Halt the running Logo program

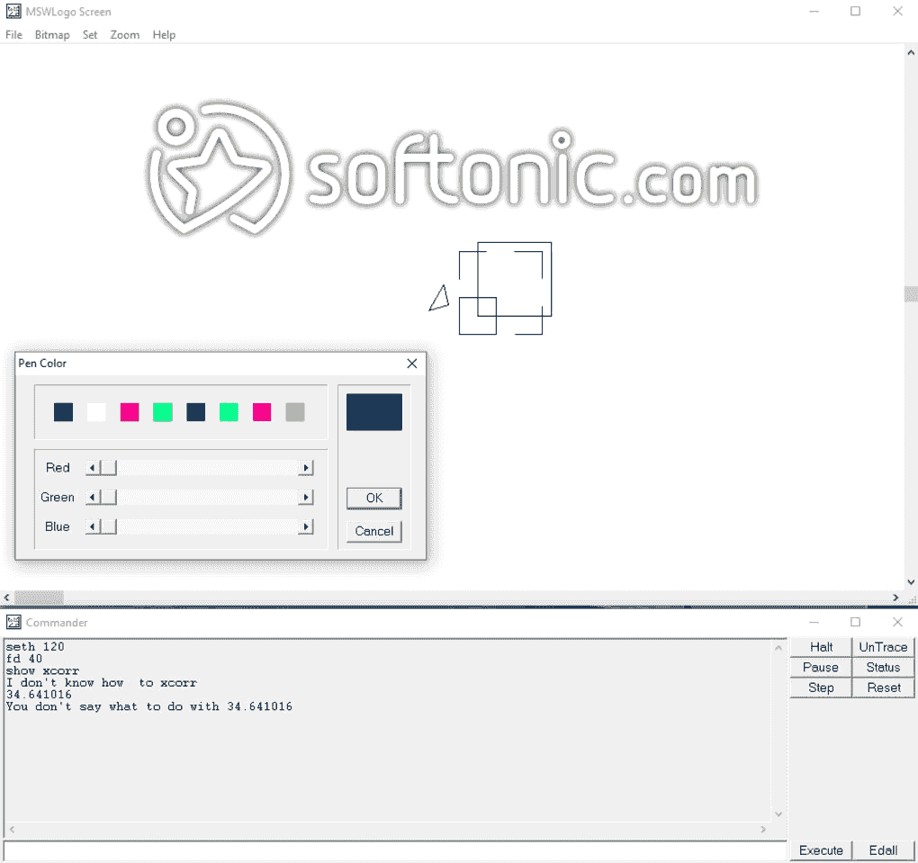(820, 646)
